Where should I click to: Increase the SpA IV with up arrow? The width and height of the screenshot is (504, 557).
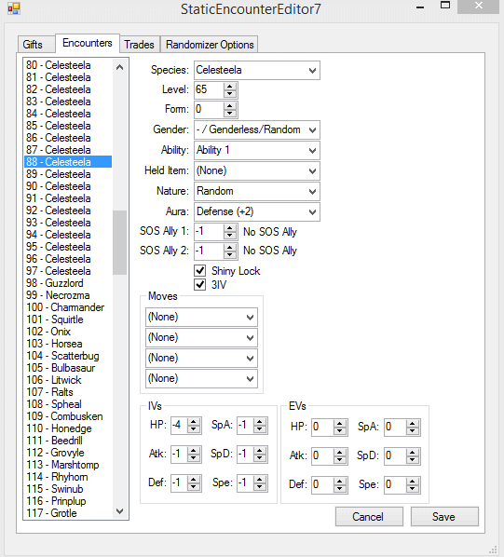coord(260,422)
